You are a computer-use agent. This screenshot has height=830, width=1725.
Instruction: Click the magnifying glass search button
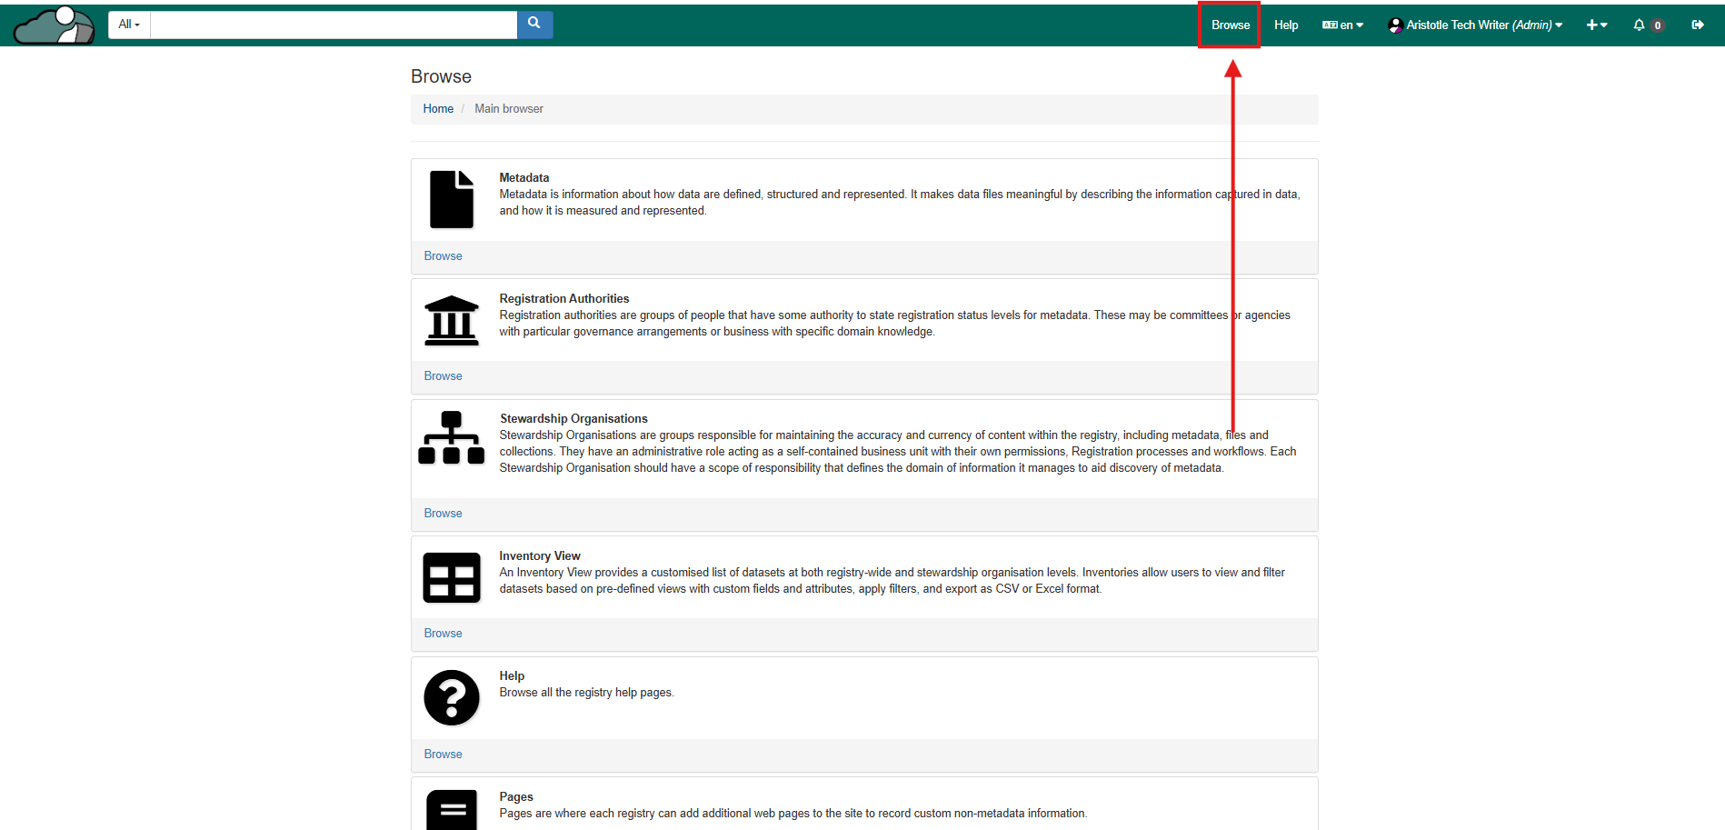coord(534,24)
